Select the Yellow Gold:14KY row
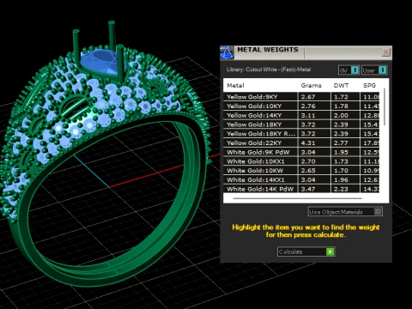412x309 pixels. click(301, 115)
